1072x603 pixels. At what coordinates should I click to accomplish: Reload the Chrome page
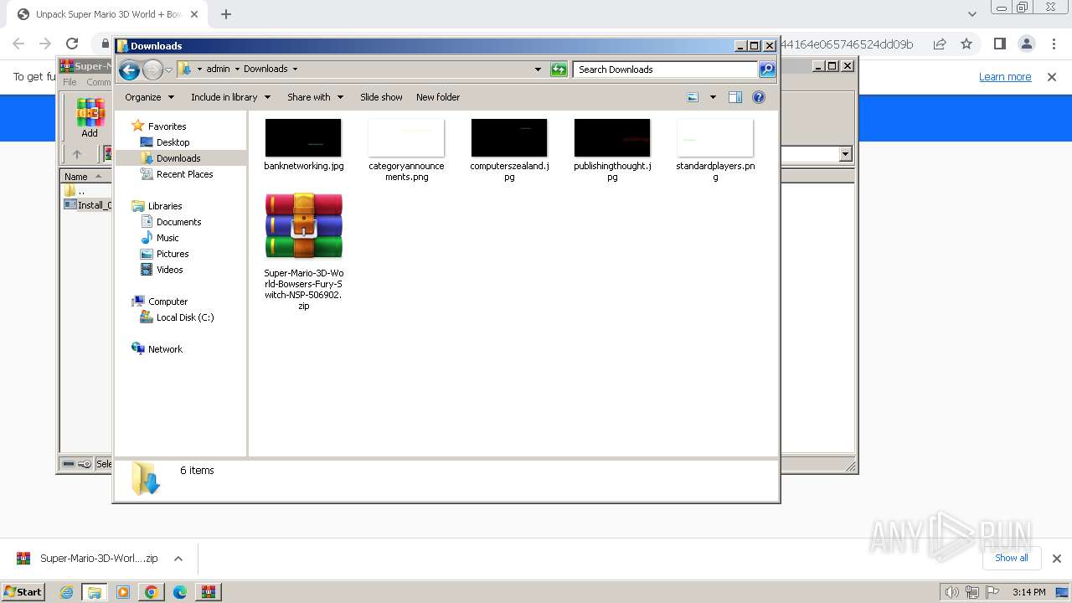click(x=72, y=44)
